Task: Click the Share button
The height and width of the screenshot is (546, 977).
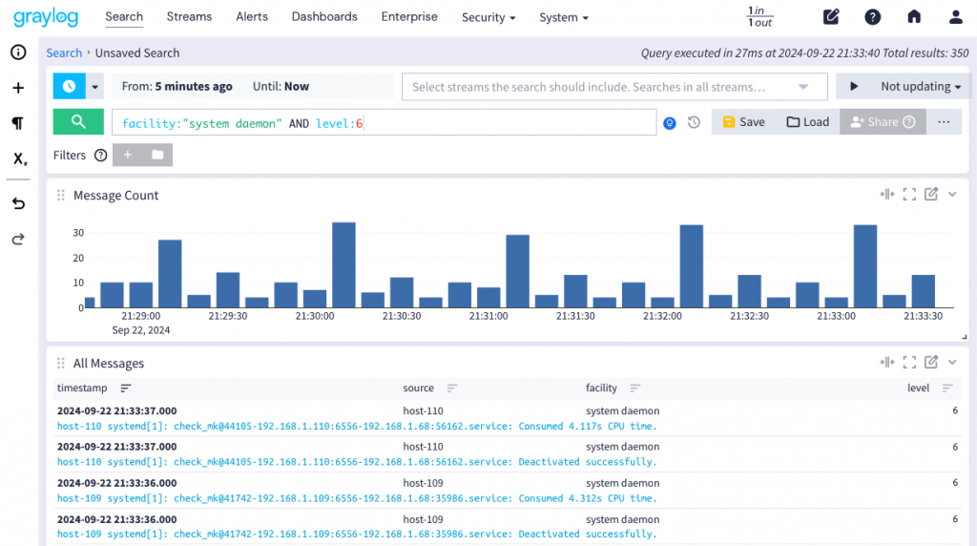Action: coord(883,122)
